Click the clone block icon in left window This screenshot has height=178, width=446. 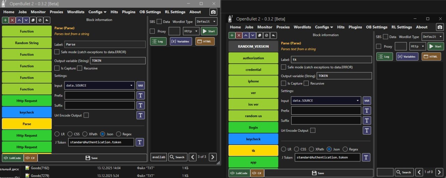click(33, 20)
